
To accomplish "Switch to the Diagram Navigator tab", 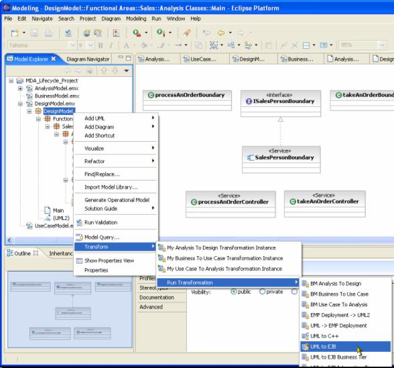I will (x=88, y=59).
